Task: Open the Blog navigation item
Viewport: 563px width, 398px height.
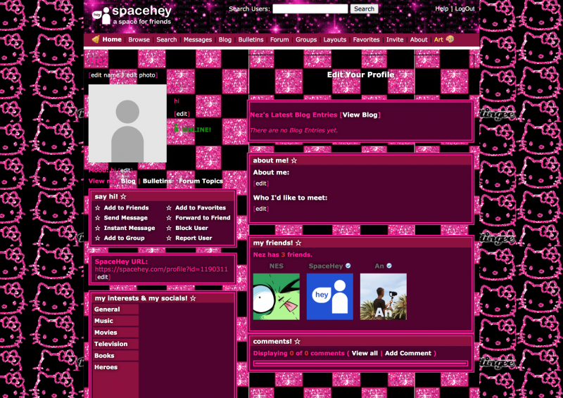Action: 225,39
